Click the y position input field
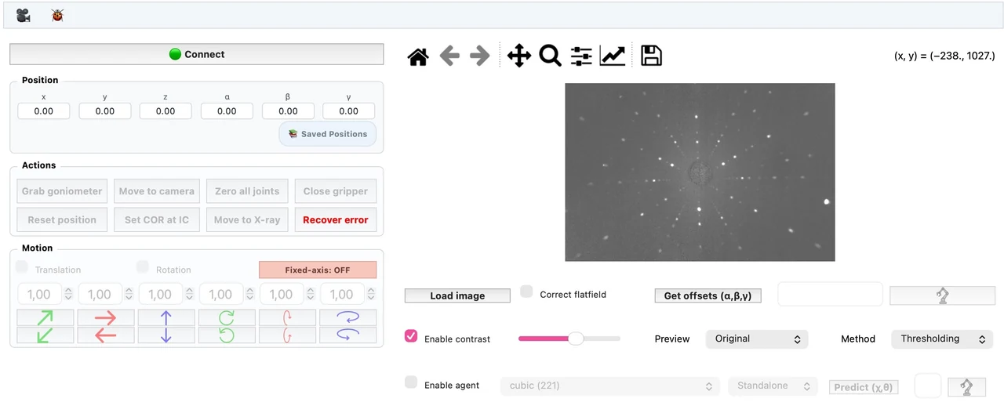 point(105,111)
